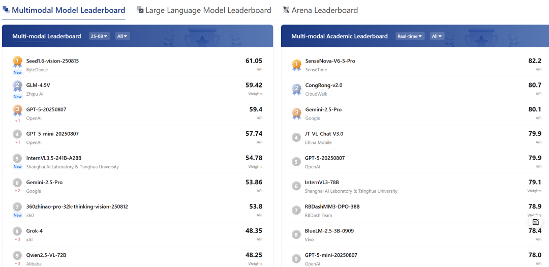Open the JT-VL-Chat-V3.0 model link
This screenshot has width=549, height=267.
(324, 134)
